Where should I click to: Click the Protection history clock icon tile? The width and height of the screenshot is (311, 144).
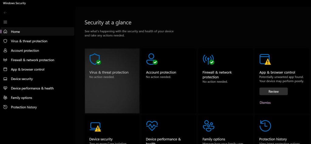click(x=265, y=126)
